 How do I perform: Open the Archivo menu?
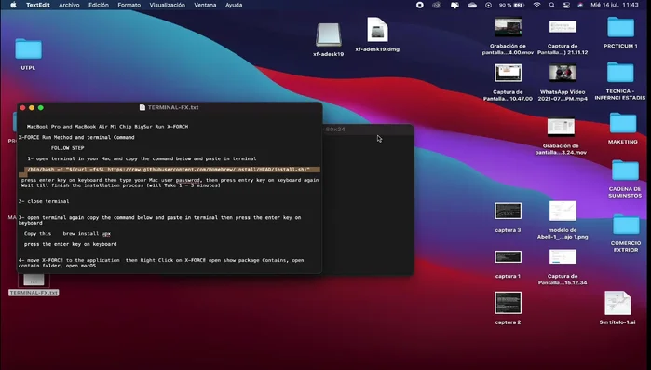69,5
